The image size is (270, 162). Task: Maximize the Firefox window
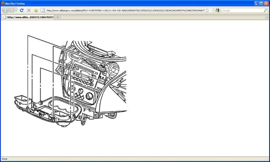pos(262,3)
